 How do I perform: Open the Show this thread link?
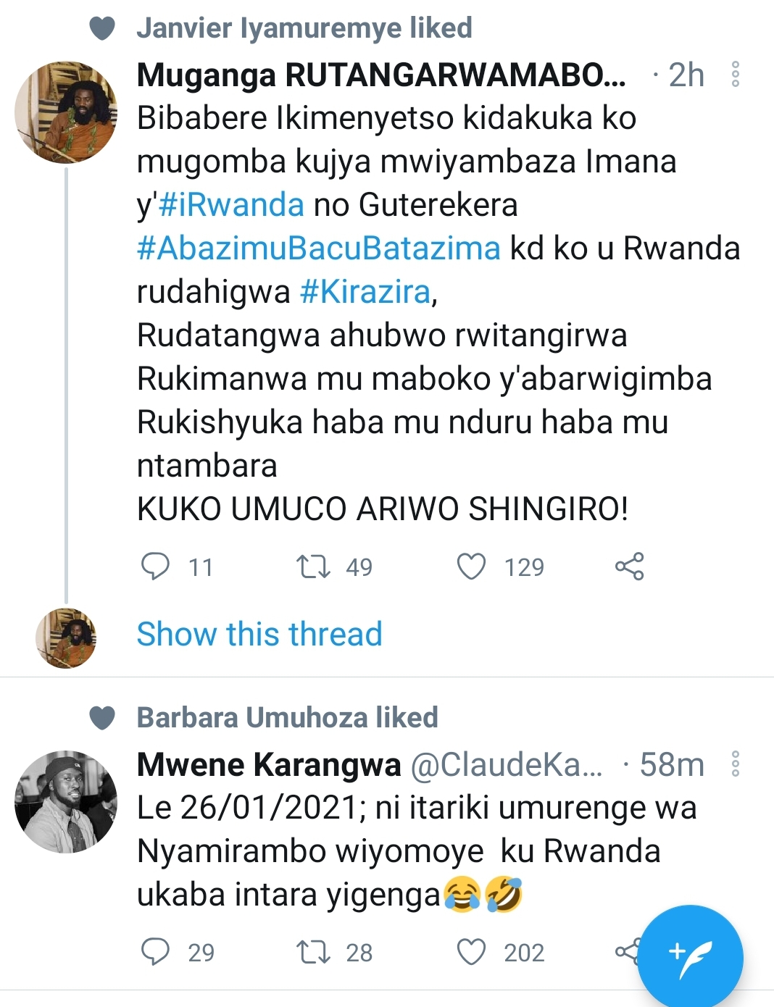tap(259, 634)
